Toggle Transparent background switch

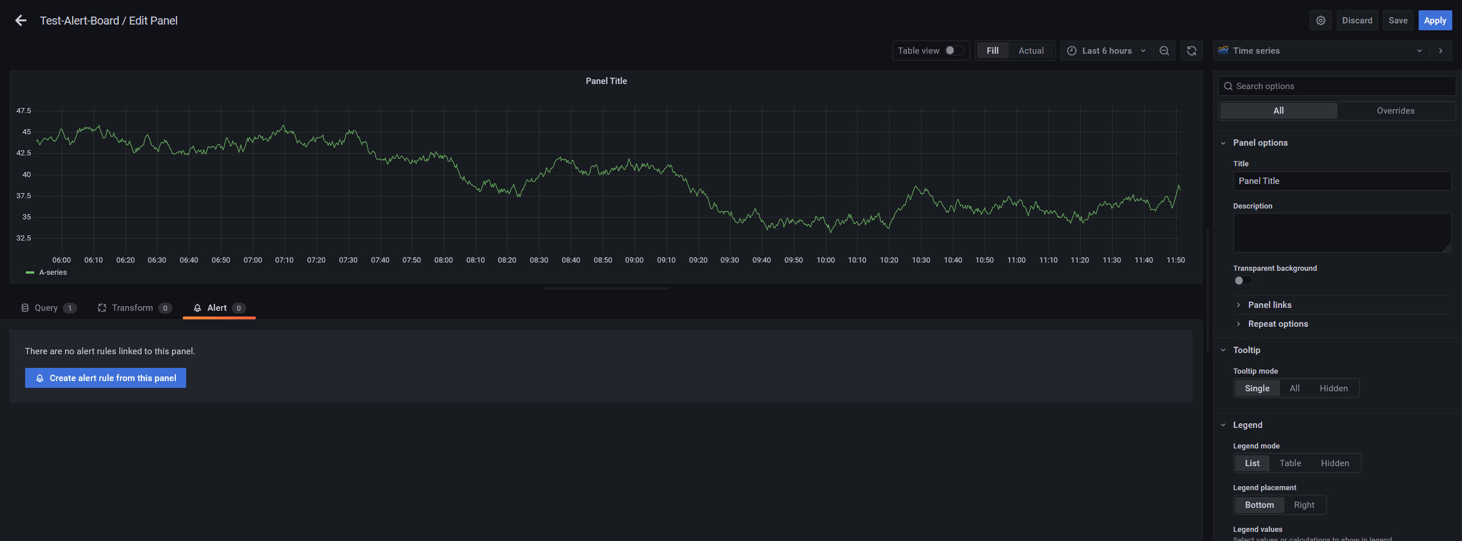click(1243, 280)
